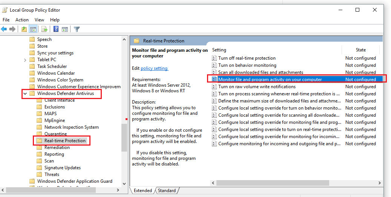Select the Exclusions folder in the tree
This screenshot has height=197, width=391.
(x=55, y=107)
